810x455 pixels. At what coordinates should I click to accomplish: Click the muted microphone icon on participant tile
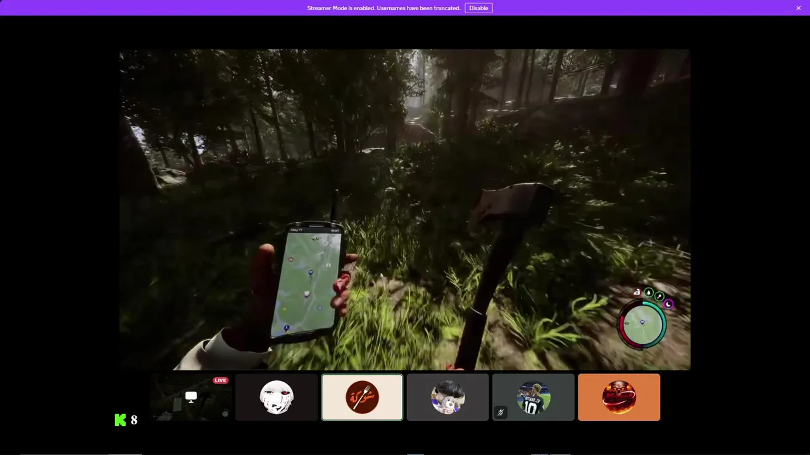click(x=501, y=413)
